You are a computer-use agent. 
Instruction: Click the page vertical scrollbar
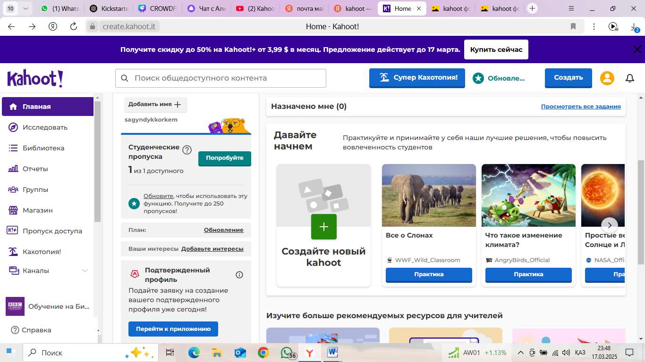click(641, 212)
